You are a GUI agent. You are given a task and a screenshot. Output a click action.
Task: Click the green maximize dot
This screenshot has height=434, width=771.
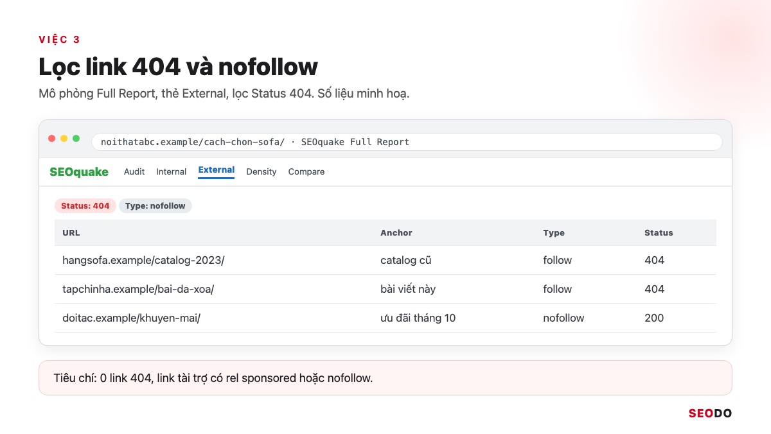click(76, 139)
